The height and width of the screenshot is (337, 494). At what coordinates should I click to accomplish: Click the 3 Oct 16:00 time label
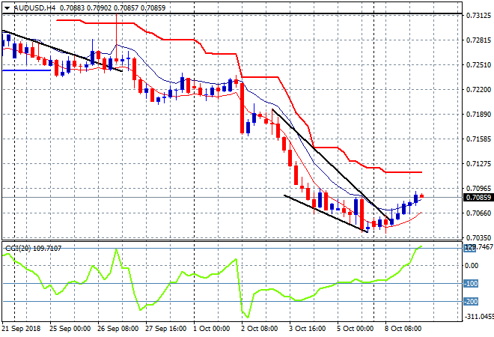[308, 329]
